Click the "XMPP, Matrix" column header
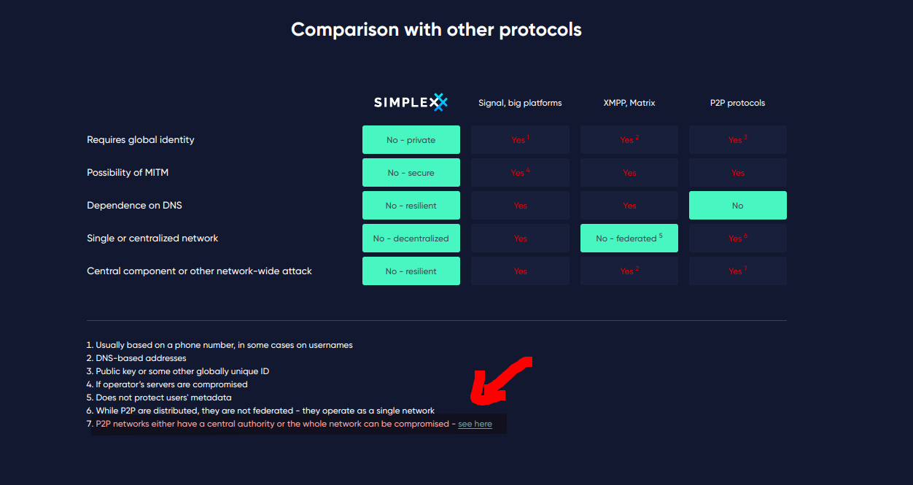Screen dimensions: 913x485 (629, 103)
